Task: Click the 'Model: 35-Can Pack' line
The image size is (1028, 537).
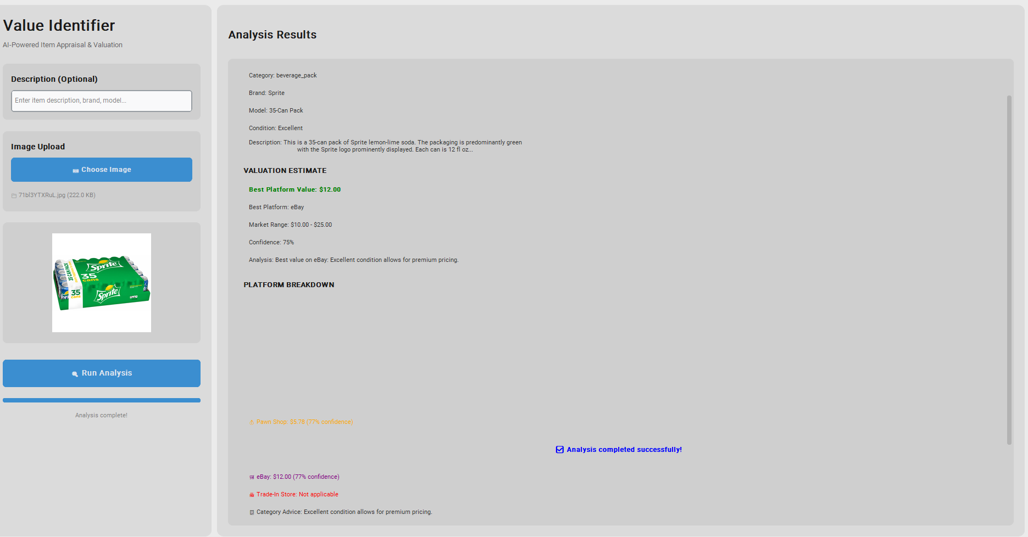Action: coord(276,110)
